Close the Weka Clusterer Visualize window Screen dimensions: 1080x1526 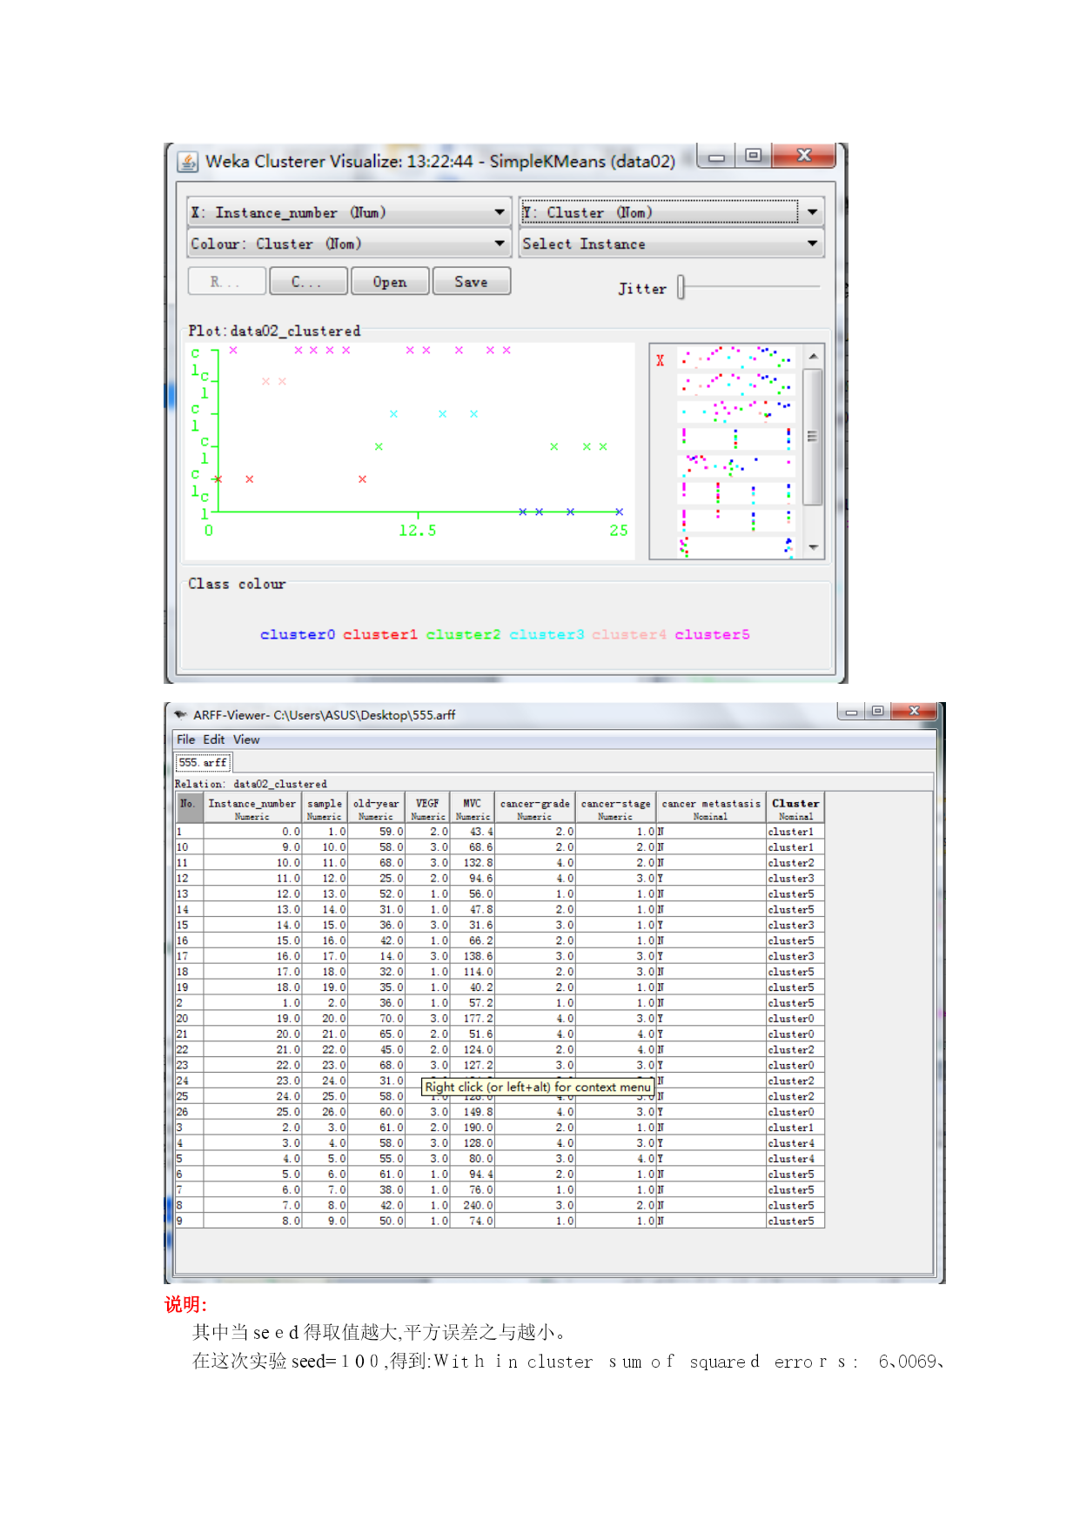[x=804, y=156]
